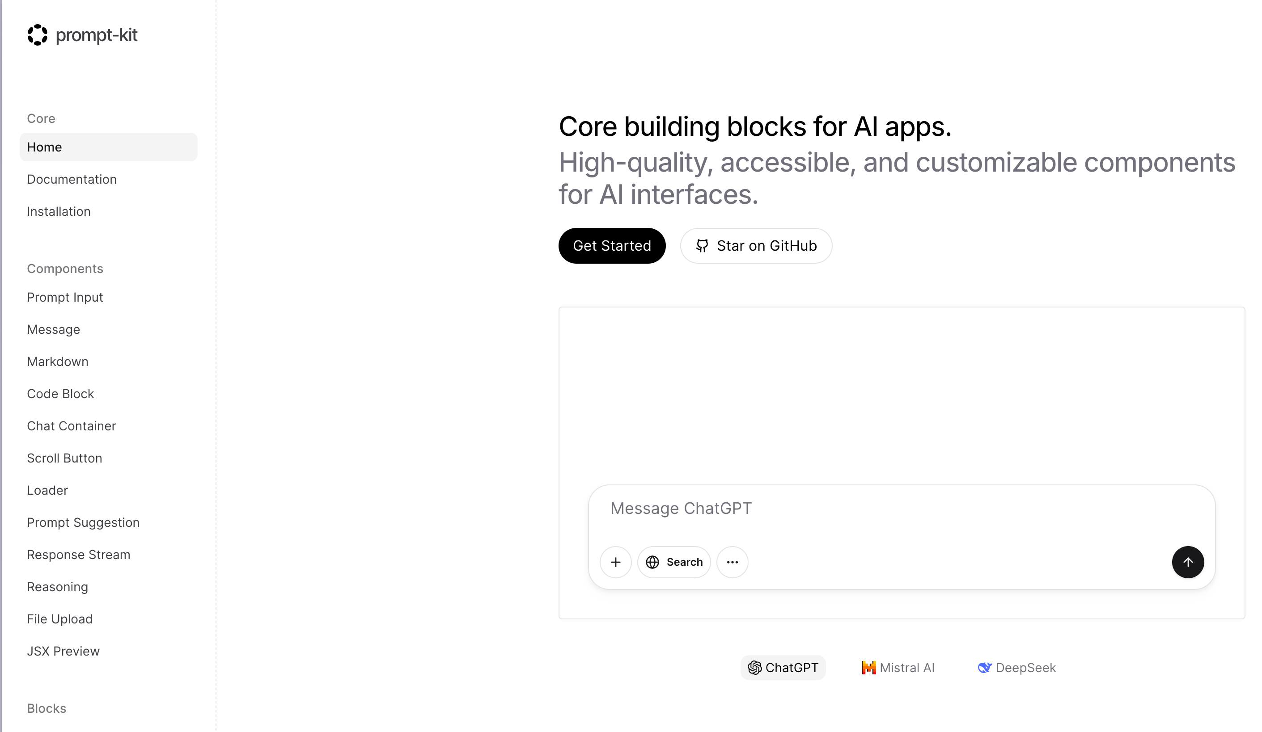
Task: Click the Search globe button
Action: click(x=673, y=562)
